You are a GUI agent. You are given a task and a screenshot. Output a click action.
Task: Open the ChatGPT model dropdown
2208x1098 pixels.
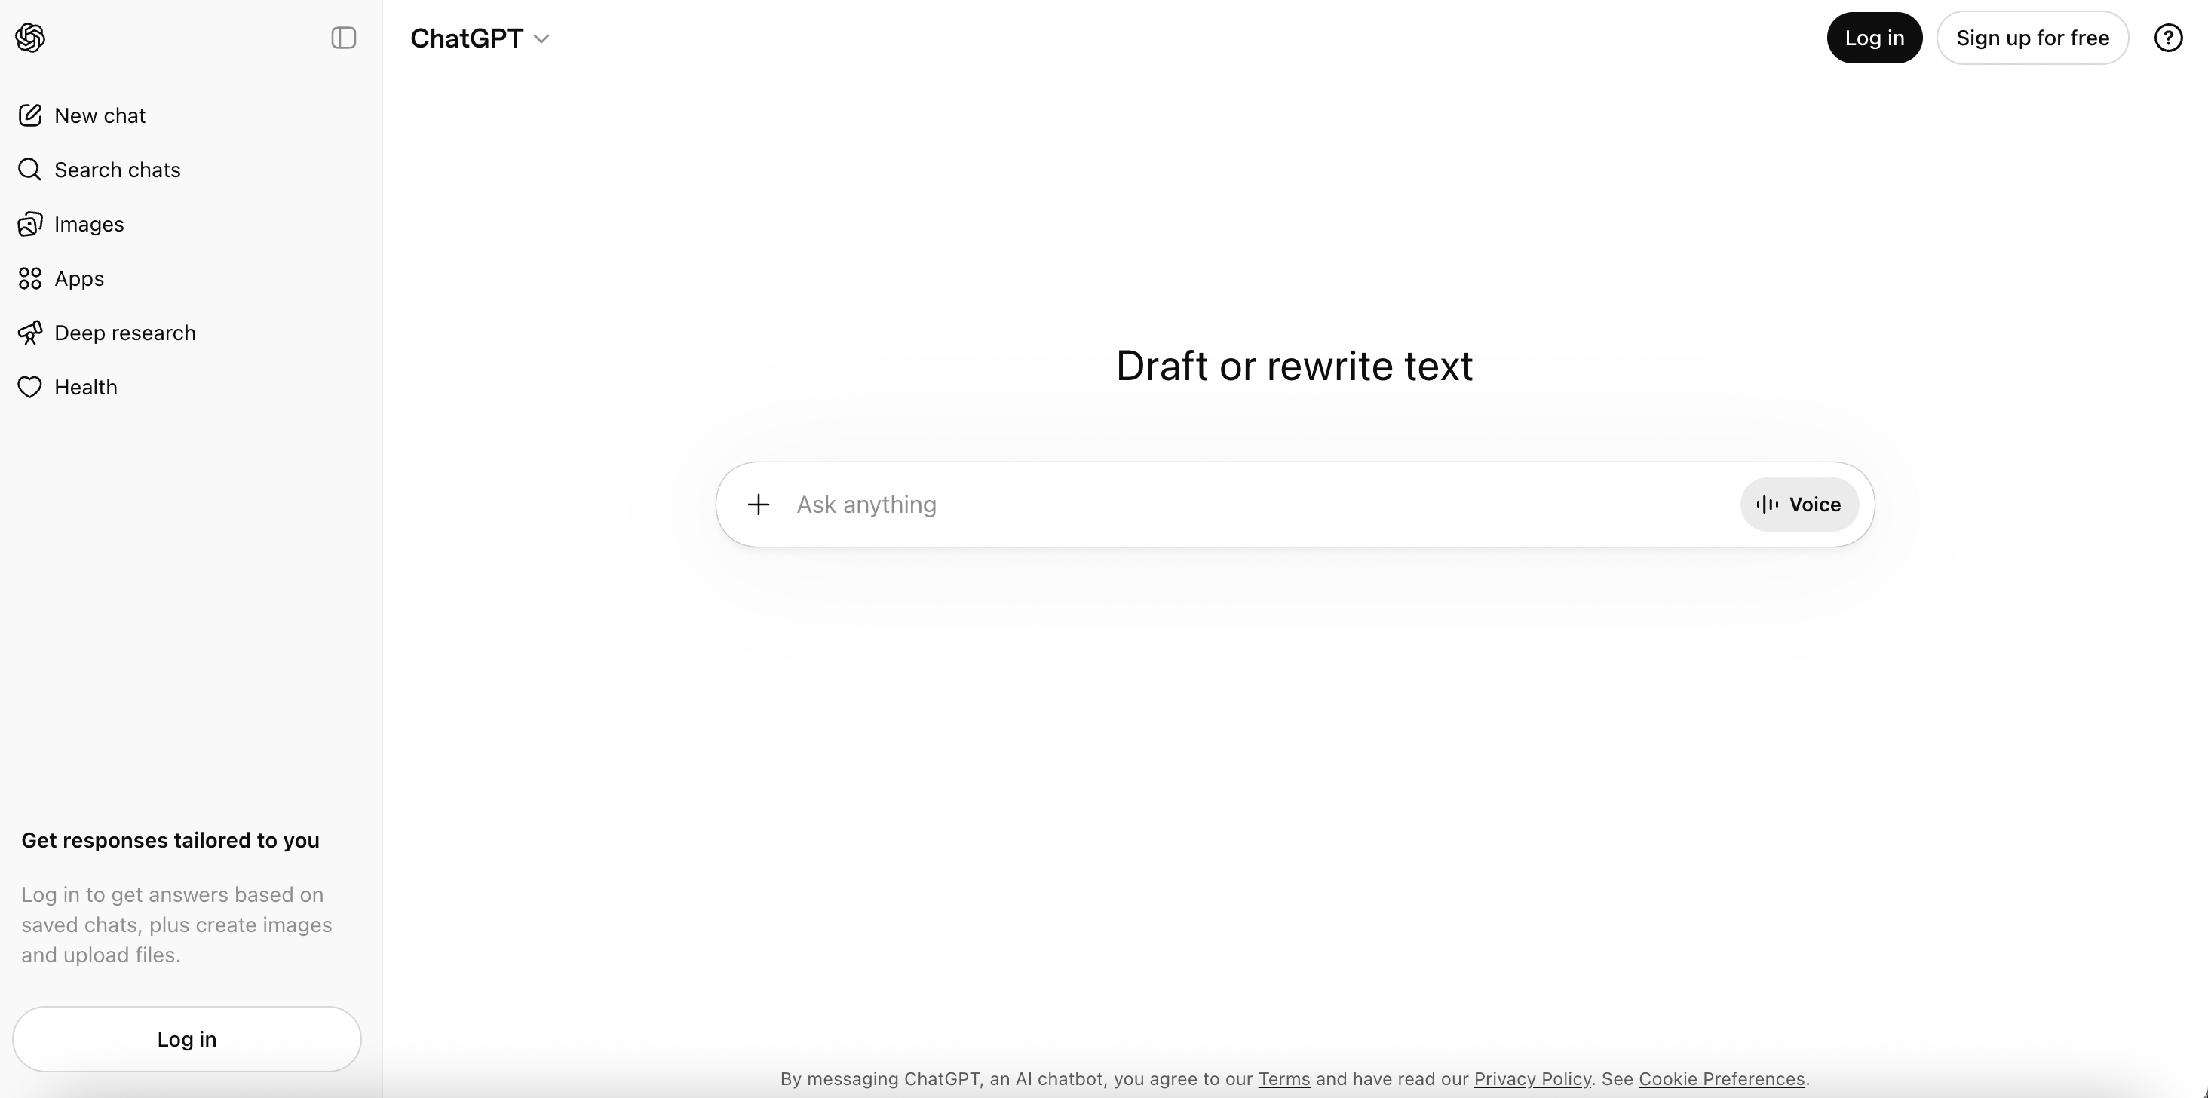479,38
